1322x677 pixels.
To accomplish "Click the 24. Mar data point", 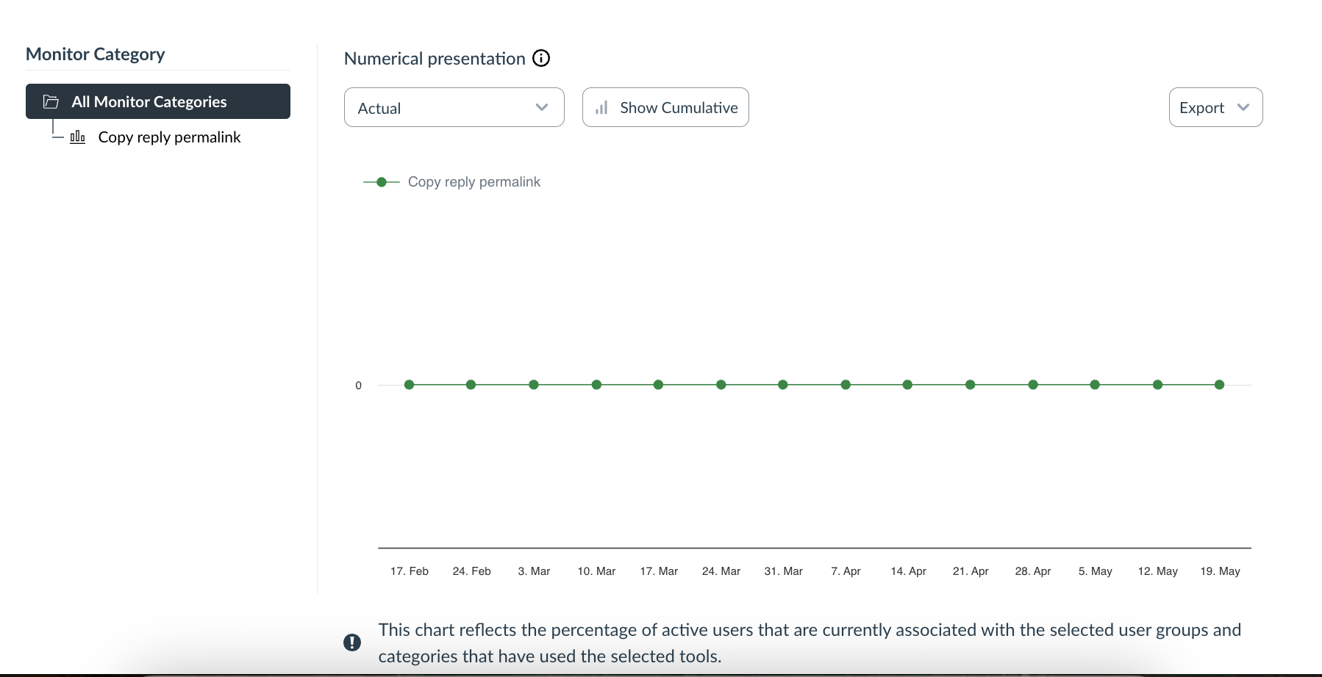I will click(x=721, y=385).
